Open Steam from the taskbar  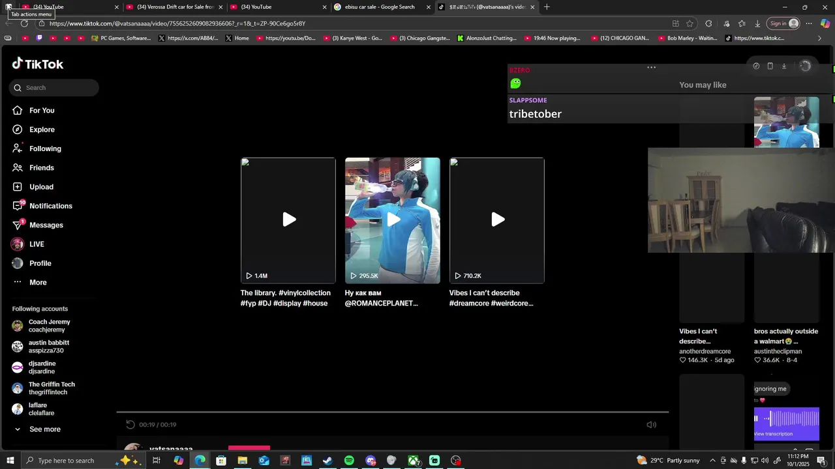pyautogui.click(x=327, y=461)
